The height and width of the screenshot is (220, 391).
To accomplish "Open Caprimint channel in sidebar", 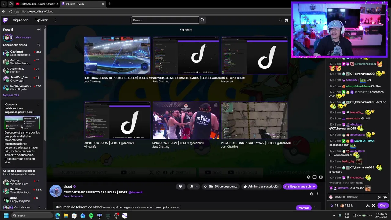I will pyautogui.click(x=22, y=53).
